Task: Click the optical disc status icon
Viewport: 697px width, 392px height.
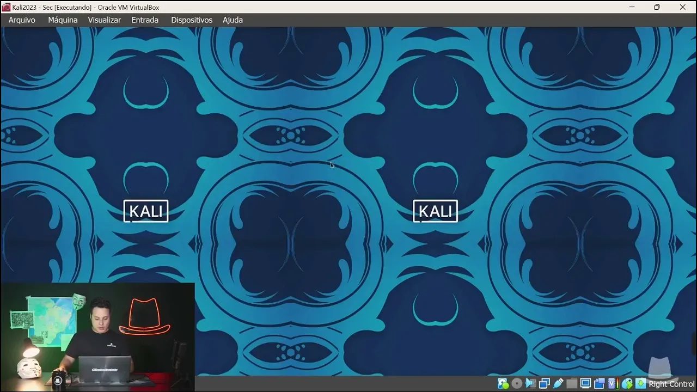Action: [517, 383]
